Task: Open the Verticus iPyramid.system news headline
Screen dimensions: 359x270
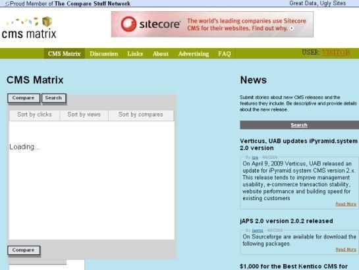Action: [x=299, y=144]
